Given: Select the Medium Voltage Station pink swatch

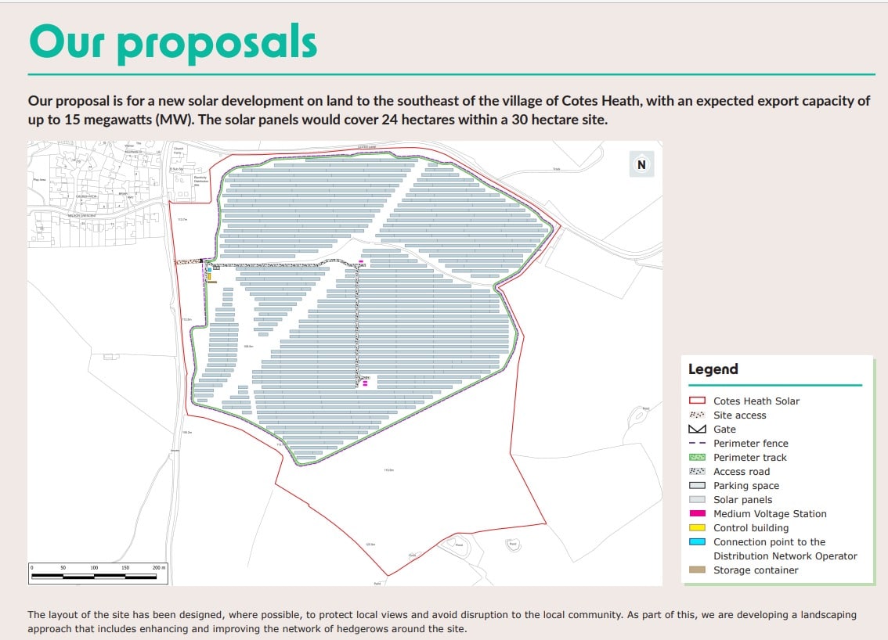Looking at the screenshot, I should 697,513.
